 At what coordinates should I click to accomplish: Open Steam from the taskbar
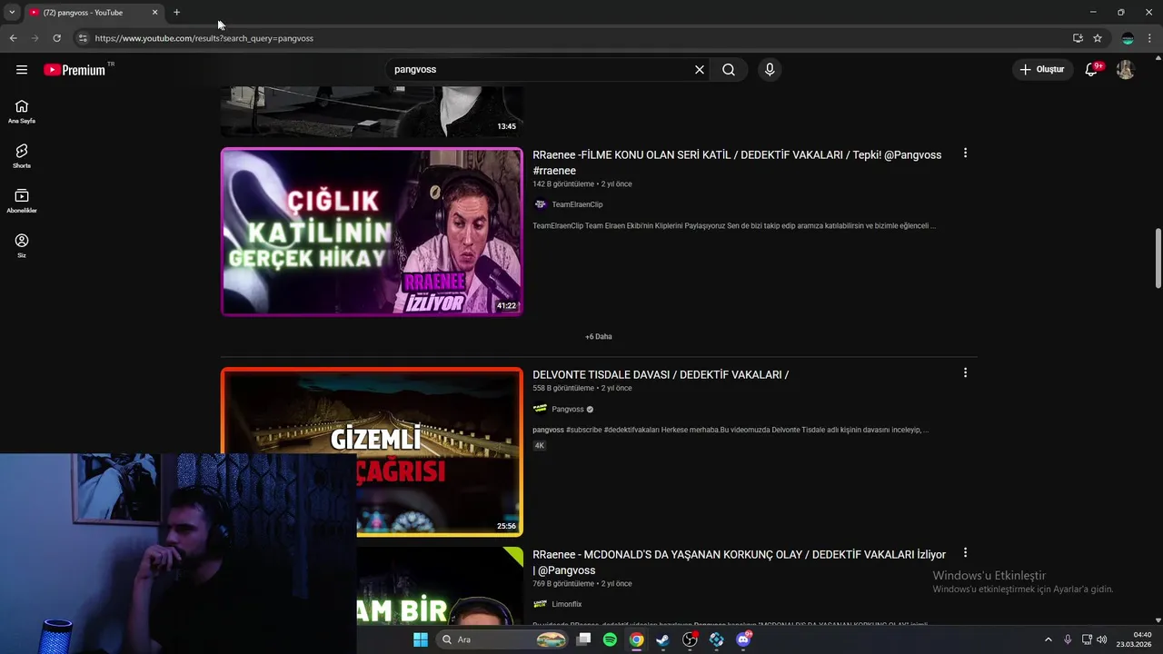coord(663,639)
